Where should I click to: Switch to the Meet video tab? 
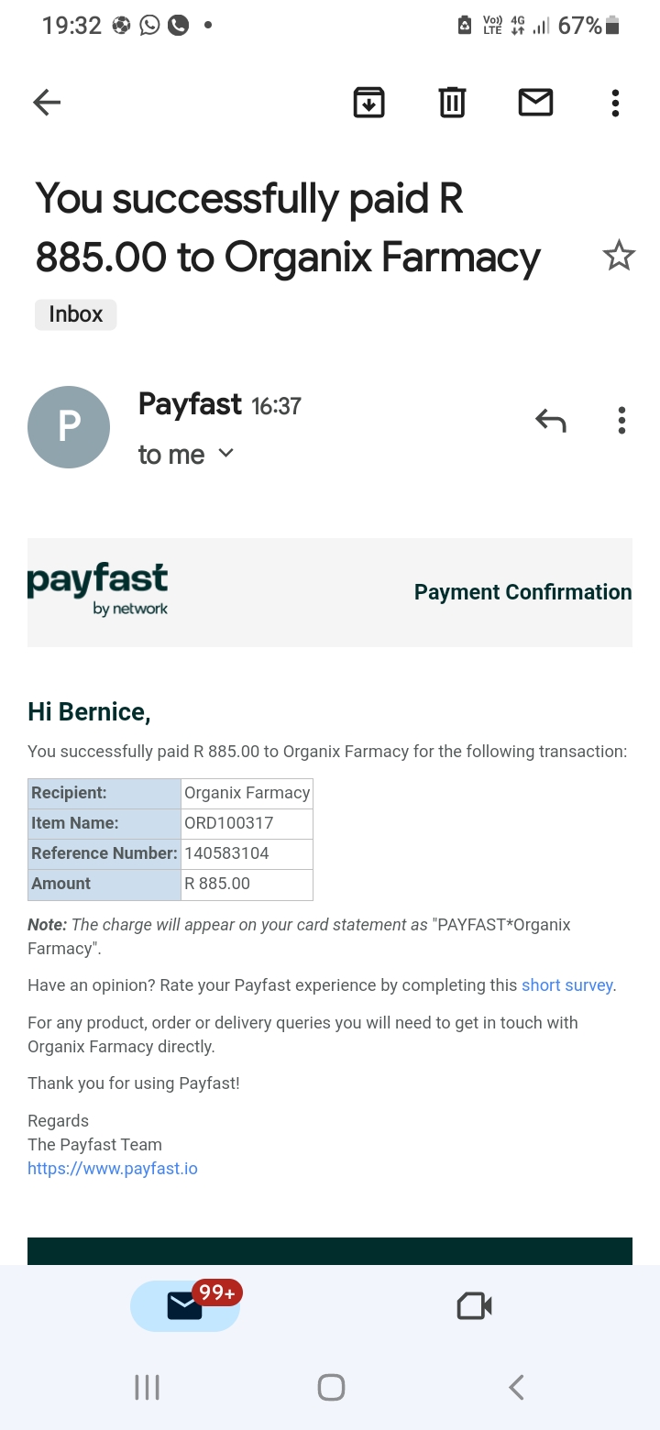point(475,1305)
